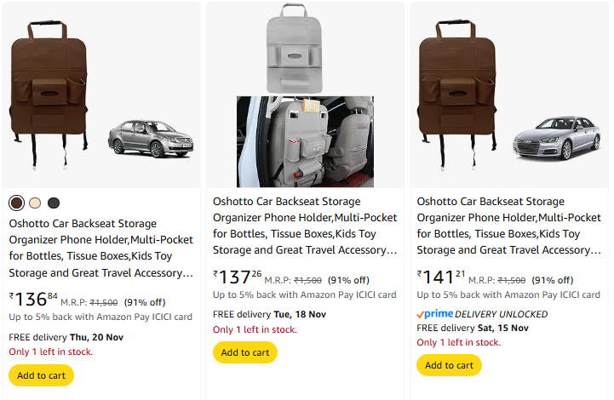Screen dimensions: 614x400
Task: Open the brown organizer image with silver sedan
Action: coord(102,95)
